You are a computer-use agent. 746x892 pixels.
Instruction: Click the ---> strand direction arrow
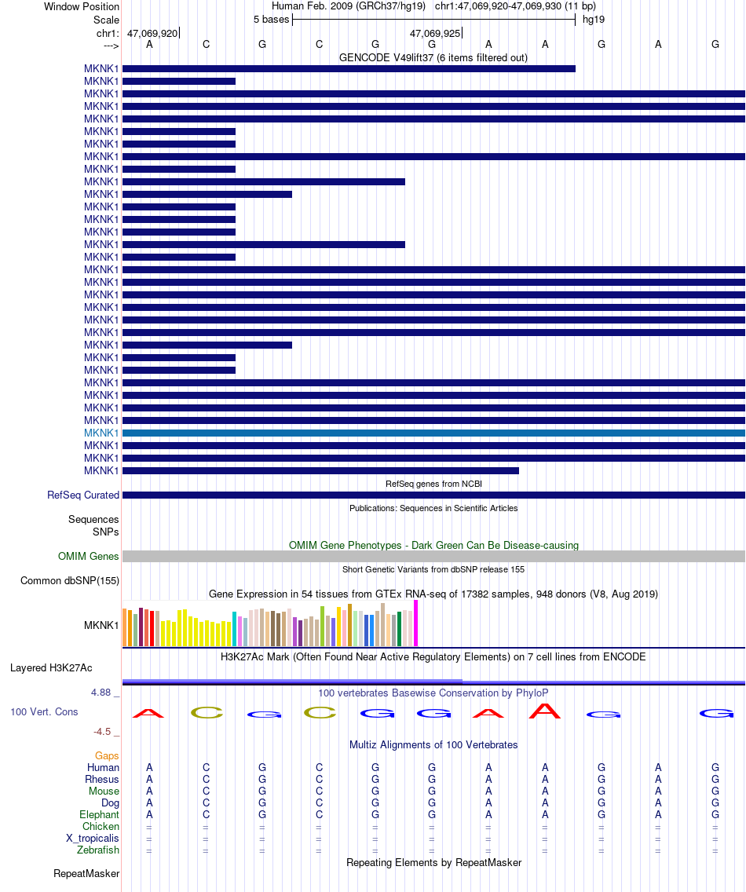(x=112, y=46)
